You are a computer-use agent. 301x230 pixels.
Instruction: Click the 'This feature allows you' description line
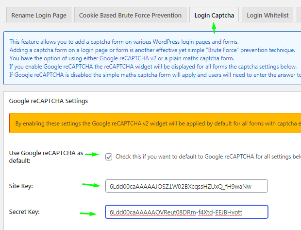pyautogui.click(x=124, y=42)
